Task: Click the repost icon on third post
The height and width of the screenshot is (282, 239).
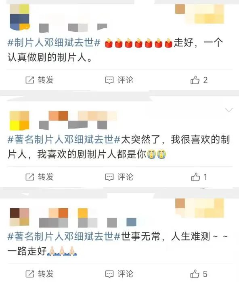Action: coord(30,274)
